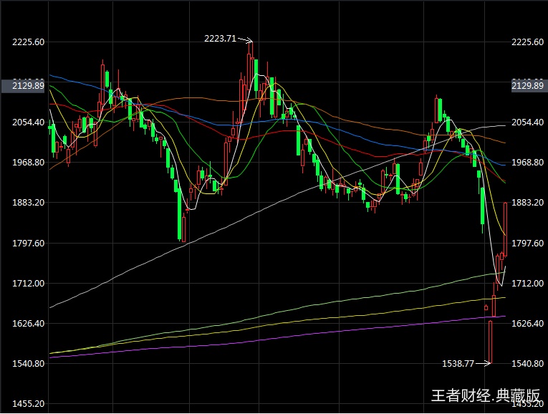Click 1968.80 on the right price axis
The width and height of the screenshot is (548, 414).
click(x=528, y=163)
